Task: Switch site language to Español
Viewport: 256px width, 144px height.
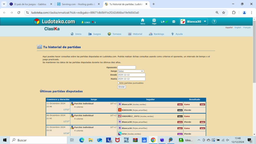Action: tap(229, 27)
